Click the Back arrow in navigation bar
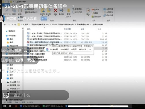Viewport: 145px width, 109px height. click(x=5, y=25)
